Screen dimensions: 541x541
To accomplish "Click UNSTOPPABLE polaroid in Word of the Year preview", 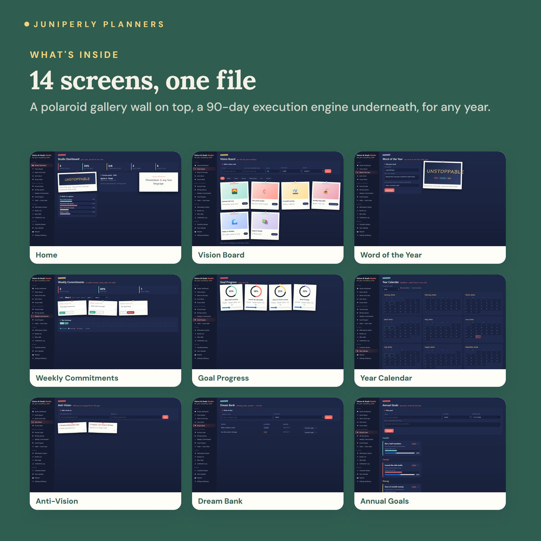I will click(x=443, y=175).
